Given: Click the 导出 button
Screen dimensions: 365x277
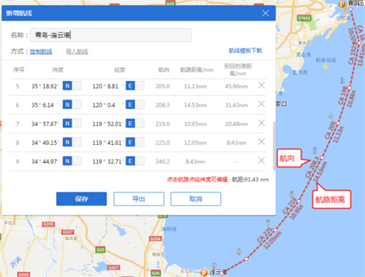Looking at the screenshot, I should (x=139, y=199).
